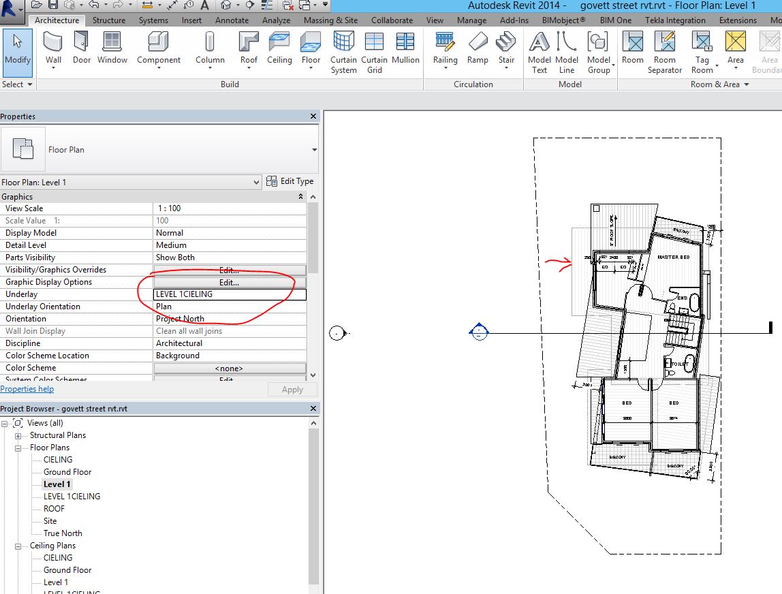
Task: Open the Floor Plan type selector dropdown
Action: click(x=257, y=182)
